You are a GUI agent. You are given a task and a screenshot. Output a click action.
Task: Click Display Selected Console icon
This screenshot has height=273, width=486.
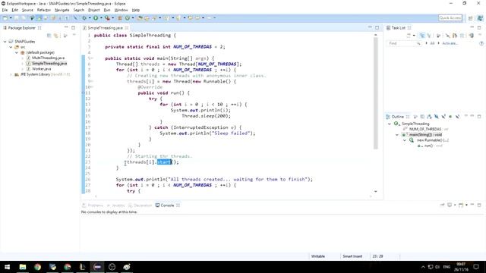(450, 206)
